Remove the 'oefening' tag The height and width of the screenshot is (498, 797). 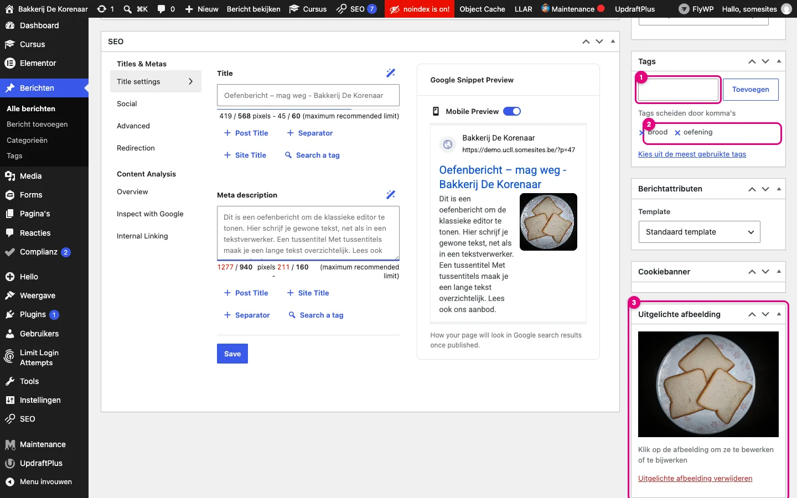[677, 133]
